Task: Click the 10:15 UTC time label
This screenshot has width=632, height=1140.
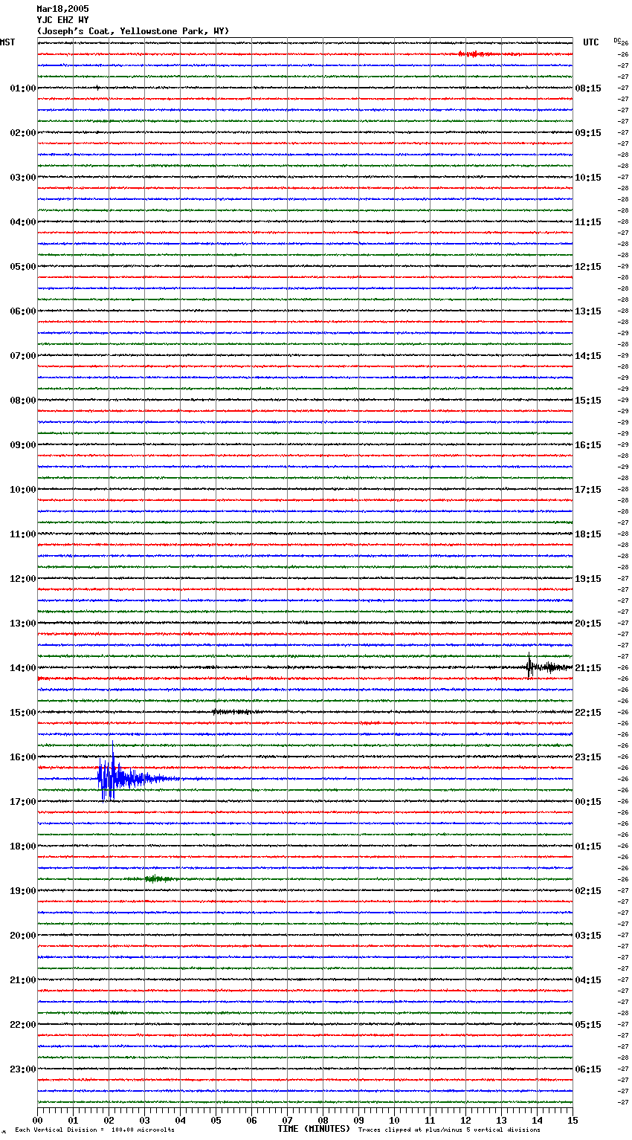Action: pyautogui.click(x=588, y=178)
